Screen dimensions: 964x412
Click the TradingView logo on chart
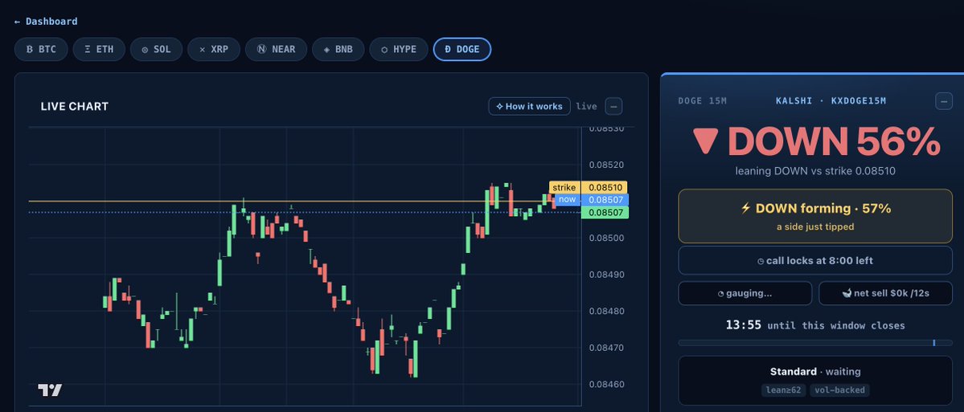(50, 390)
